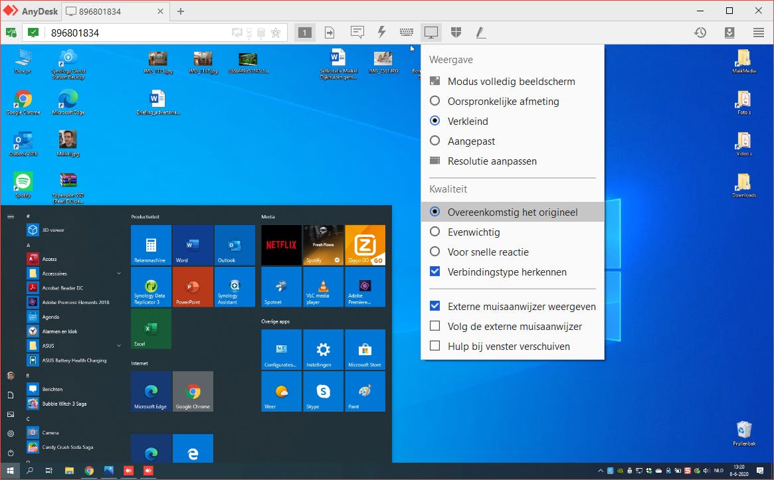Choose Resolutie aanpassen from the menu
774x480 pixels.
tap(492, 161)
